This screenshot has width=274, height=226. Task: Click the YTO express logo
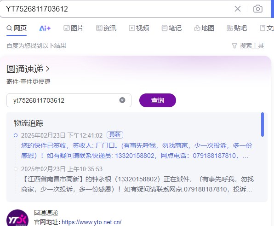click(17, 218)
